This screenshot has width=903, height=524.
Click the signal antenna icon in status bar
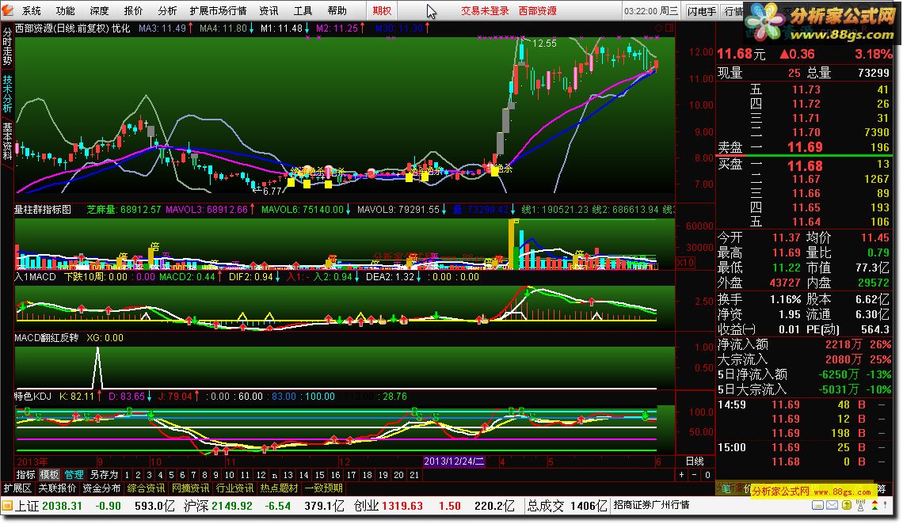pos(860,506)
